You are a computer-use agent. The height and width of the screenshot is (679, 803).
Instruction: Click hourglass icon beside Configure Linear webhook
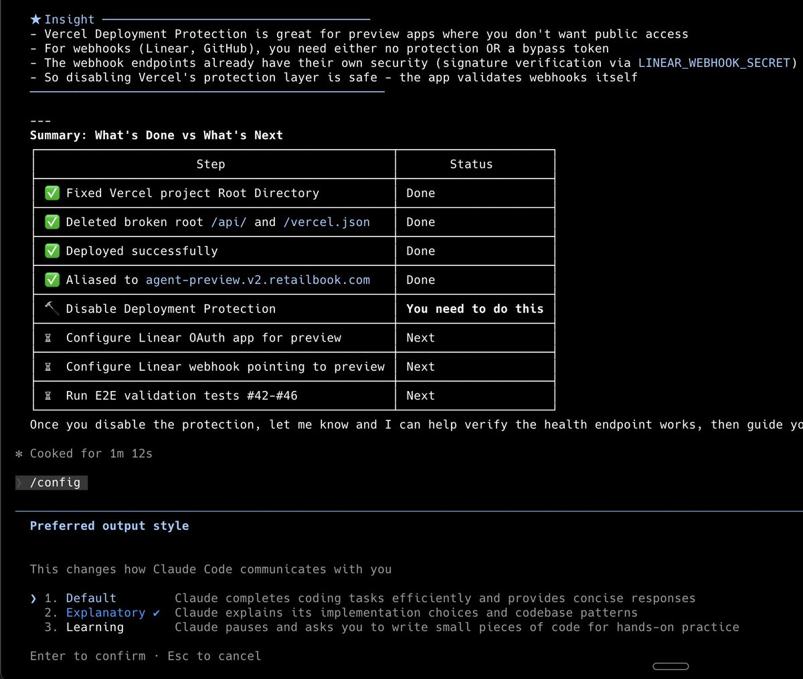tap(48, 367)
